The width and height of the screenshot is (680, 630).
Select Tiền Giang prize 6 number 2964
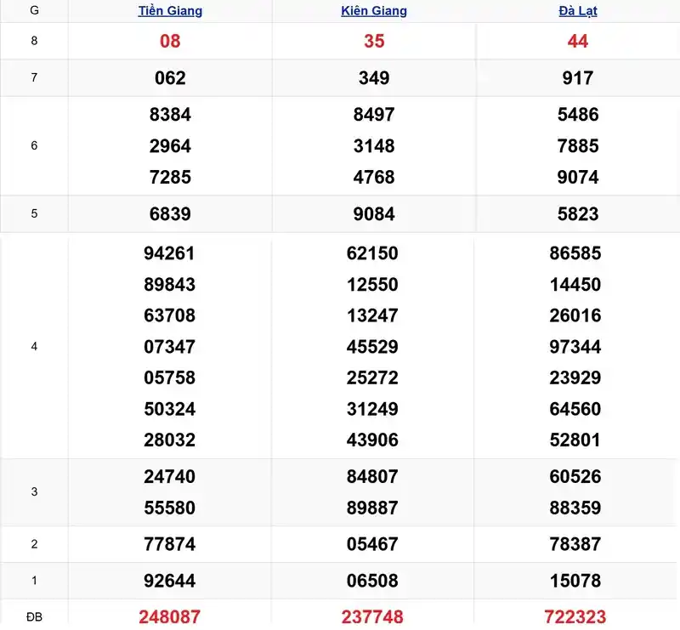click(170, 145)
